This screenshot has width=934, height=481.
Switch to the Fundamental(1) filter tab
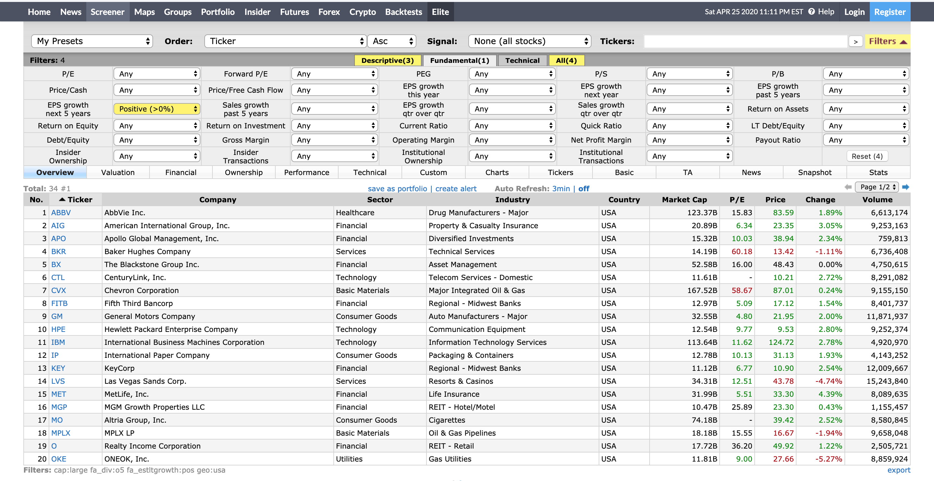[460, 60]
